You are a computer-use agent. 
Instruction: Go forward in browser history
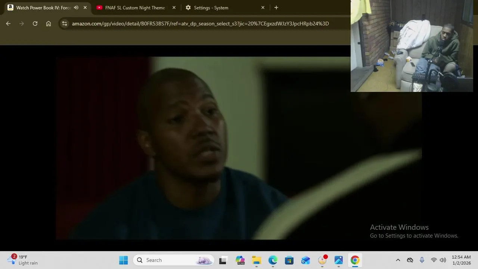[22, 24]
